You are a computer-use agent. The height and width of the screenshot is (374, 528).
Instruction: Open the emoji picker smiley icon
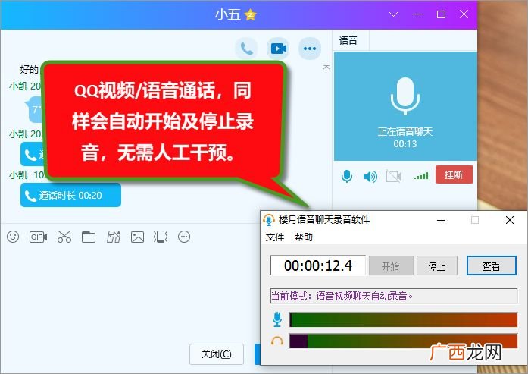point(13,237)
